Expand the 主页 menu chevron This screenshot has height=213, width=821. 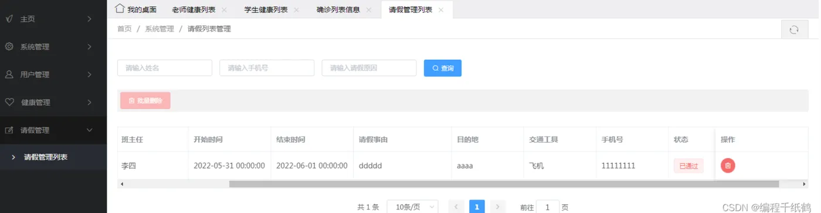[x=89, y=19]
